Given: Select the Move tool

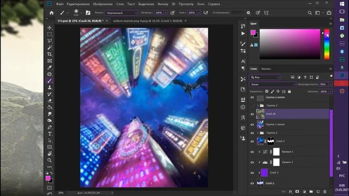Looking at the screenshot, I should 50,28.
